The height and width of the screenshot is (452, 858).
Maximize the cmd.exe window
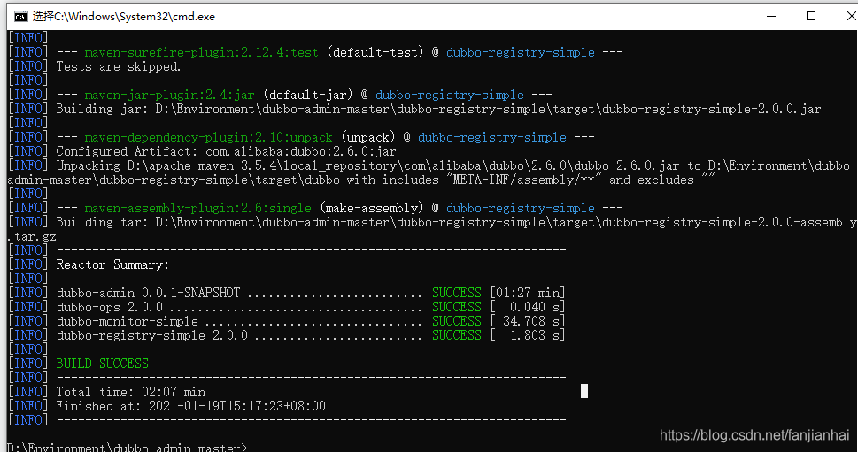point(811,17)
